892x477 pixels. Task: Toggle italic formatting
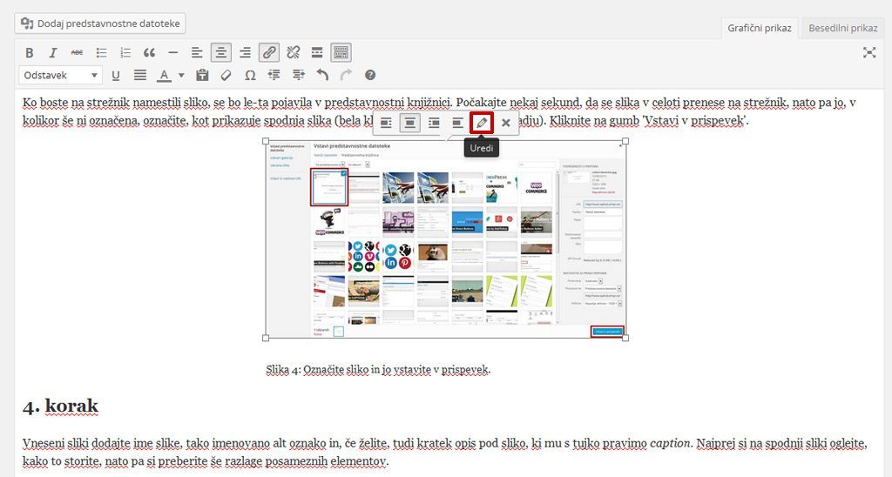coord(53,52)
